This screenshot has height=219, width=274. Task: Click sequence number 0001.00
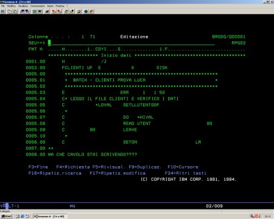(x=35, y=61)
